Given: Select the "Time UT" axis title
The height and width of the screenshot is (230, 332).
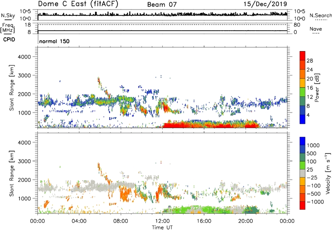Looking at the screenshot, I should [162, 227].
